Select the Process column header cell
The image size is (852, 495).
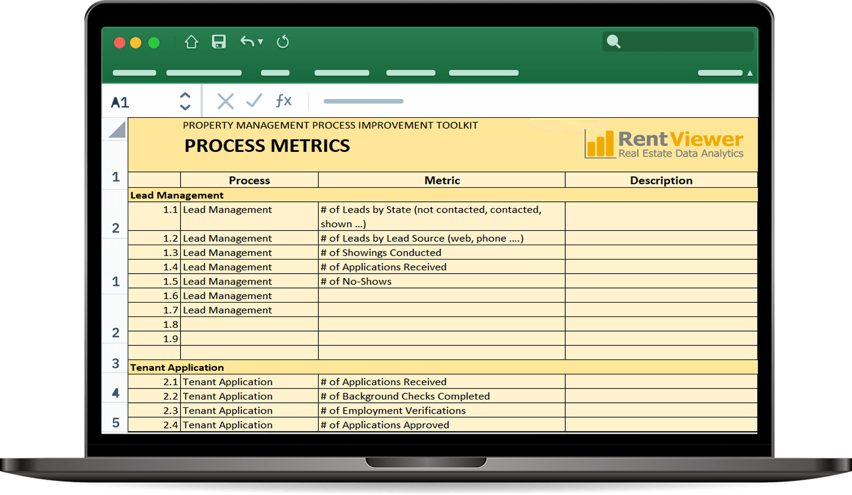pyautogui.click(x=249, y=180)
